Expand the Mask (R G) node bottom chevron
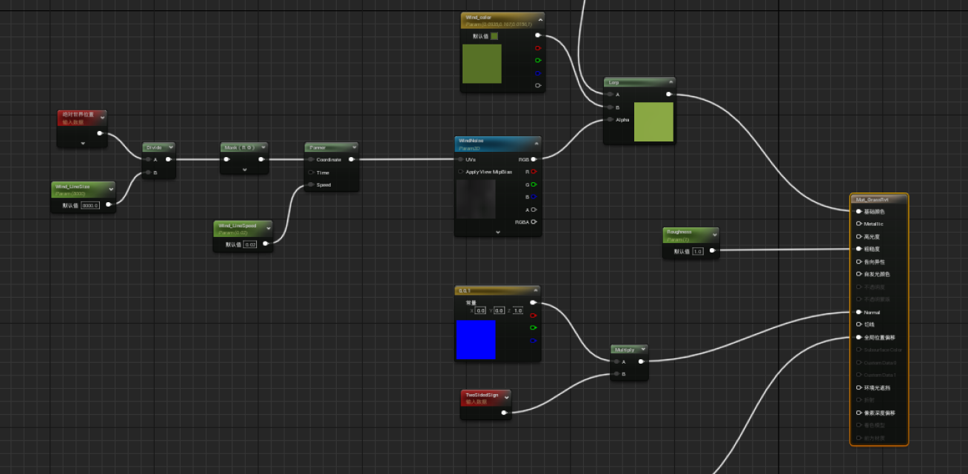The image size is (968, 474). (244, 170)
